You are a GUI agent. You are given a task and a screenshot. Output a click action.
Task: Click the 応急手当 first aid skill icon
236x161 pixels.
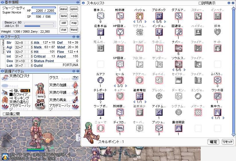tap(101, 32)
